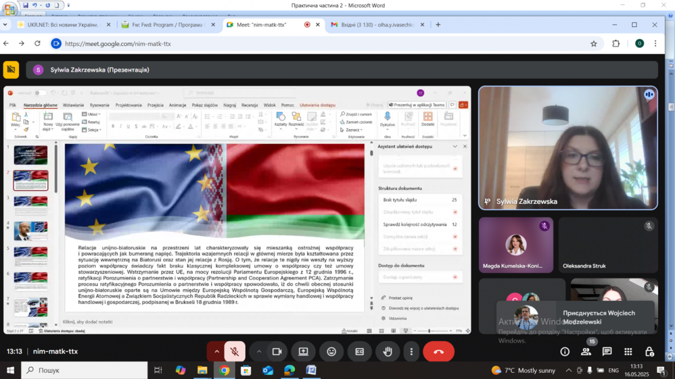675x379 pixels.
Task: Switch to the UKR.NET news tab
Action: [59, 25]
